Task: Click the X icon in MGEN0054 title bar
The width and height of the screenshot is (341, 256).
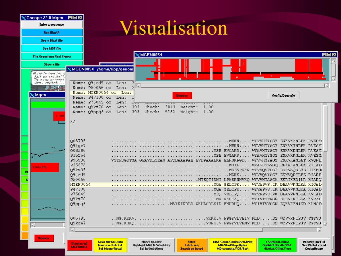Action: click(x=138, y=55)
